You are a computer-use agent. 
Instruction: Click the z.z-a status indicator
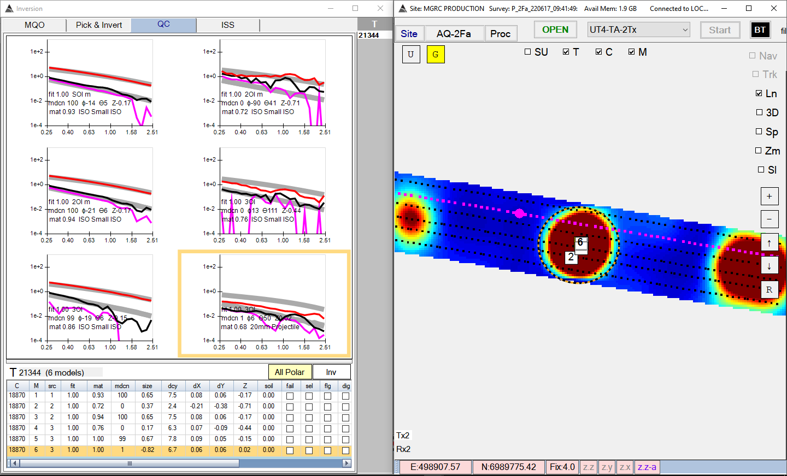point(647,467)
